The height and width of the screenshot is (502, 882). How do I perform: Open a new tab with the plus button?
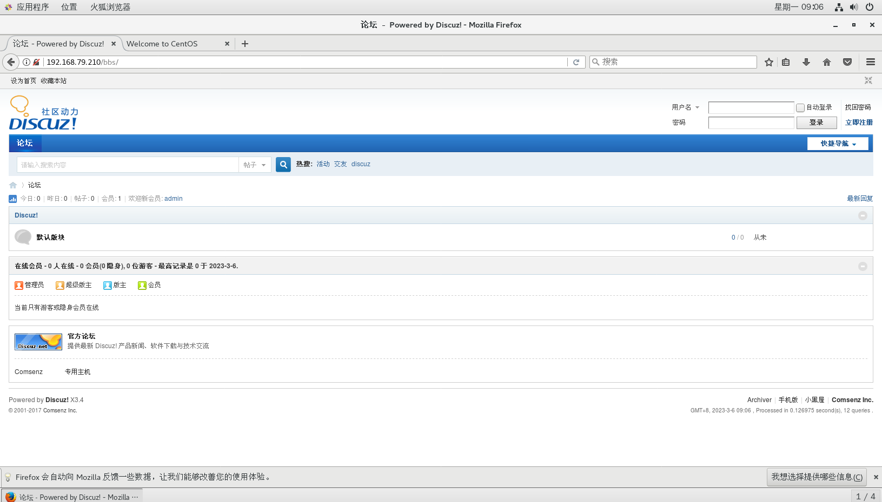(x=245, y=44)
